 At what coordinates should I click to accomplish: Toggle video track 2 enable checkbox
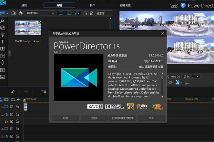pos(12,128)
